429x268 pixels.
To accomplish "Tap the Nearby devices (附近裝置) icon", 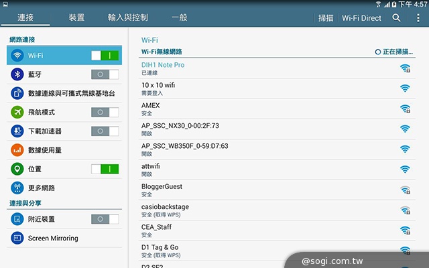I will (17, 219).
